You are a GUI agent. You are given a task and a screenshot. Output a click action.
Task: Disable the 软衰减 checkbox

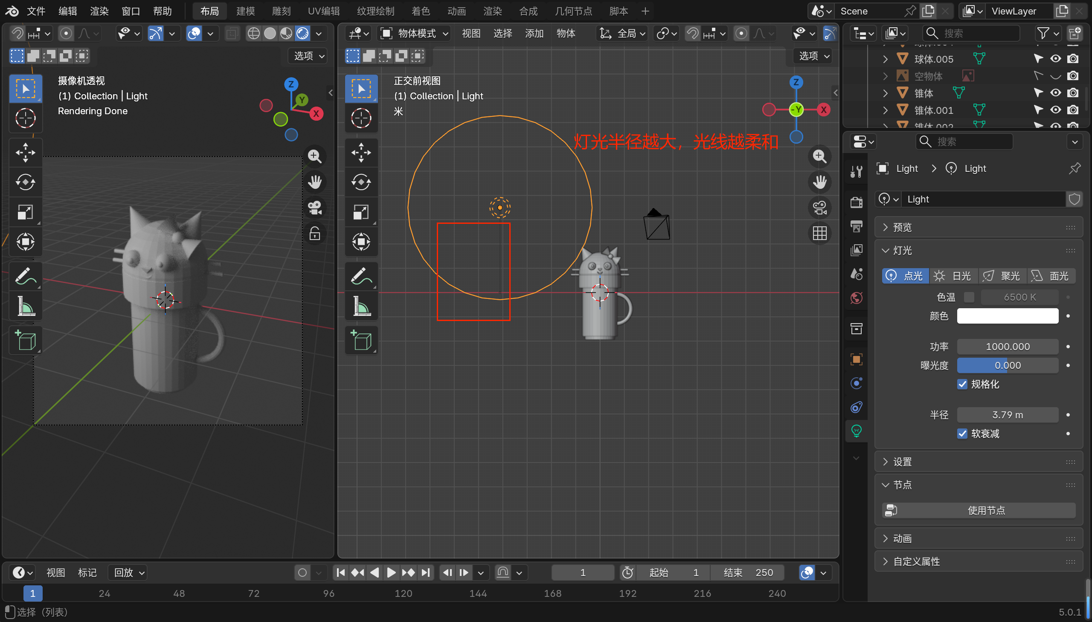[x=962, y=434]
